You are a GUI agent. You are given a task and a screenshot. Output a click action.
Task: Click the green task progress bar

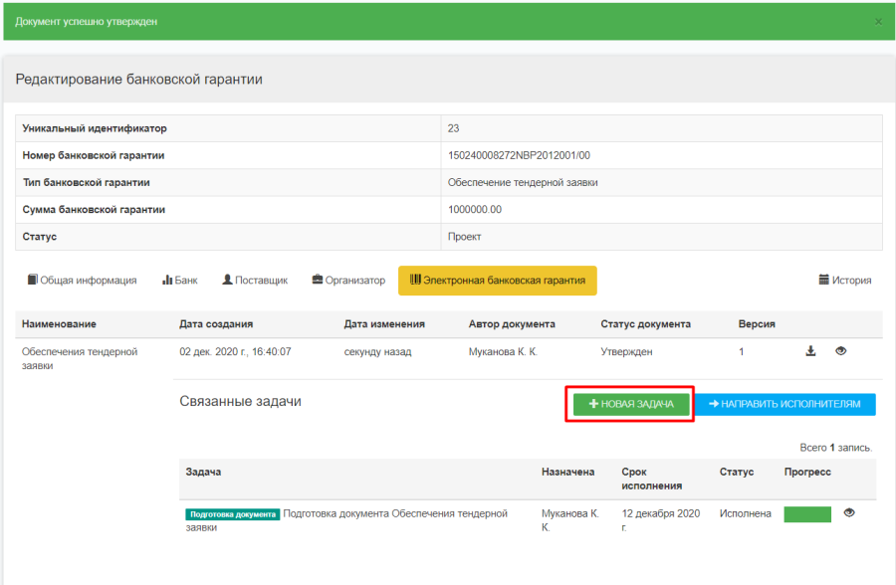pyautogui.click(x=807, y=514)
